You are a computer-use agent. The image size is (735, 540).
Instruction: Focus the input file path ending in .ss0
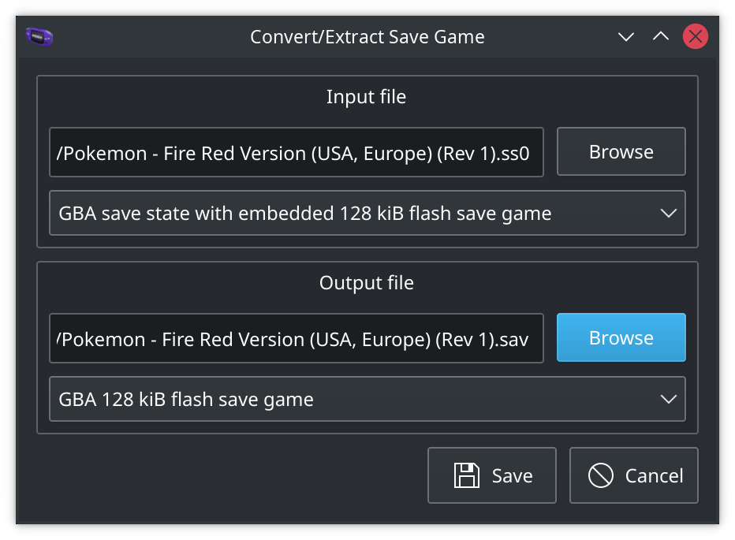coord(297,152)
